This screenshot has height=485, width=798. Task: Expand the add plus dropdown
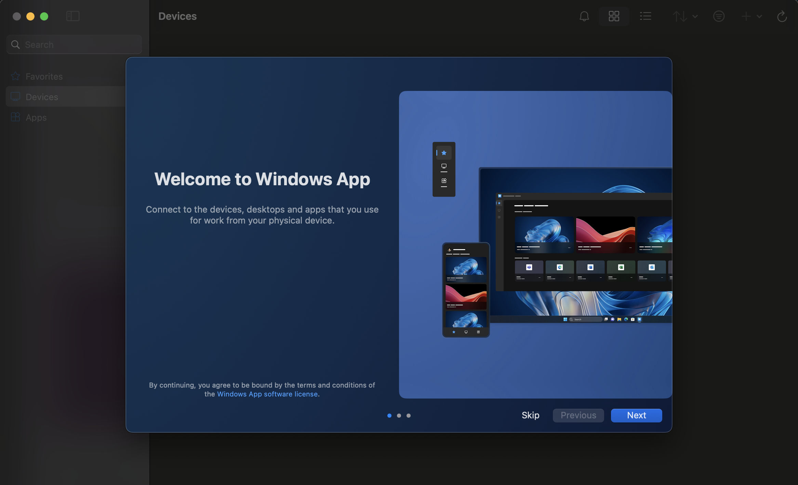click(x=751, y=16)
